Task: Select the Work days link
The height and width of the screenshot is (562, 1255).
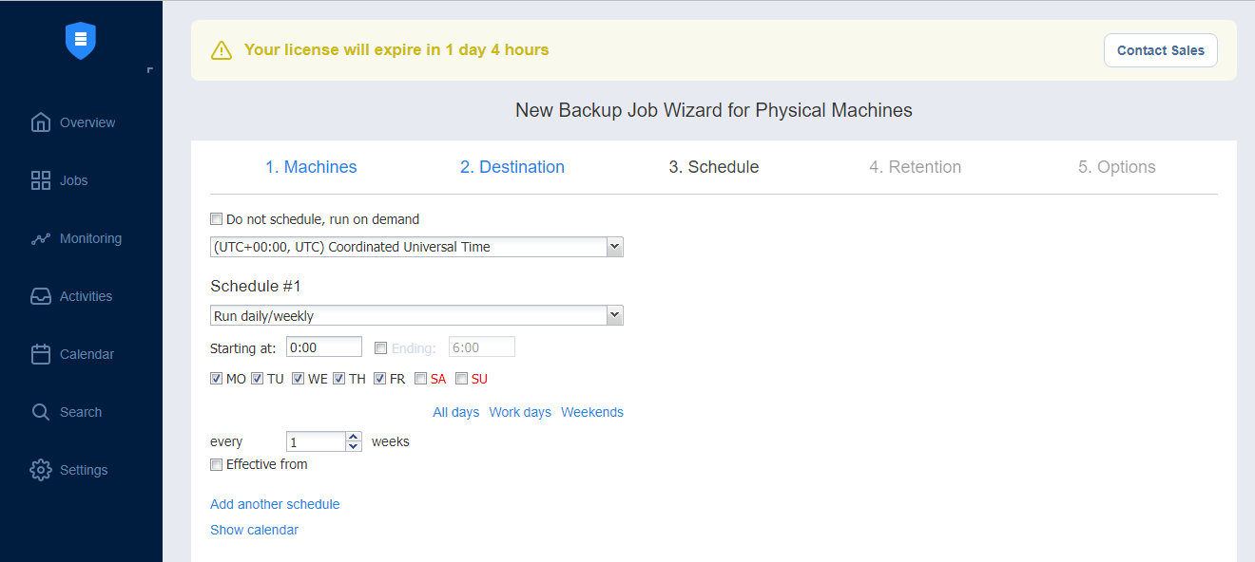Action: point(520,412)
